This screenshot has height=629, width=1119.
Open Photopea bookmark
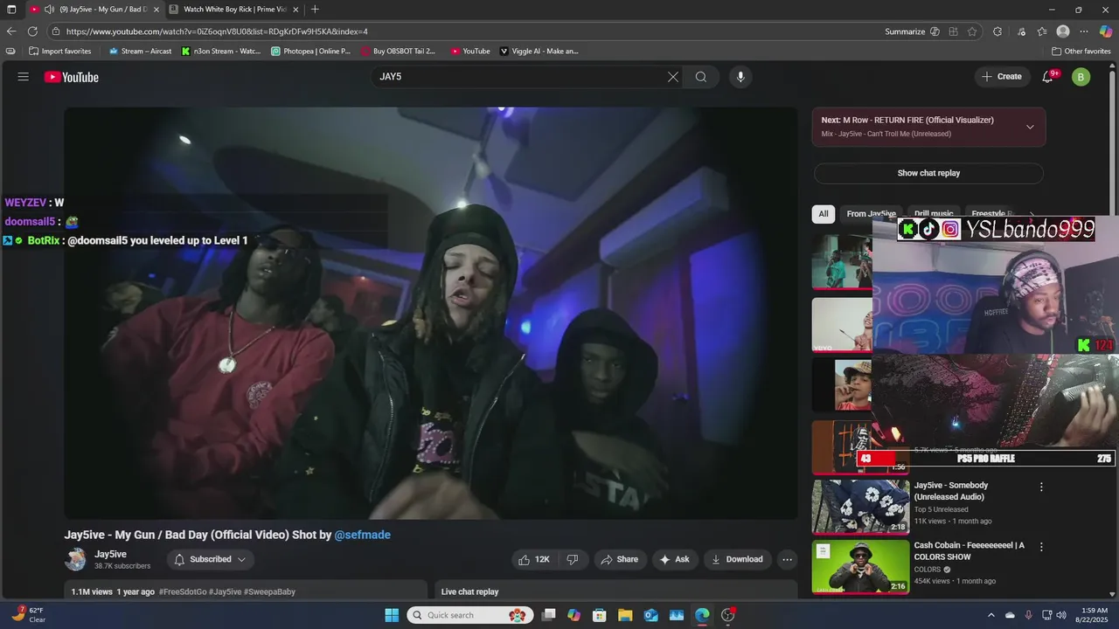click(311, 51)
